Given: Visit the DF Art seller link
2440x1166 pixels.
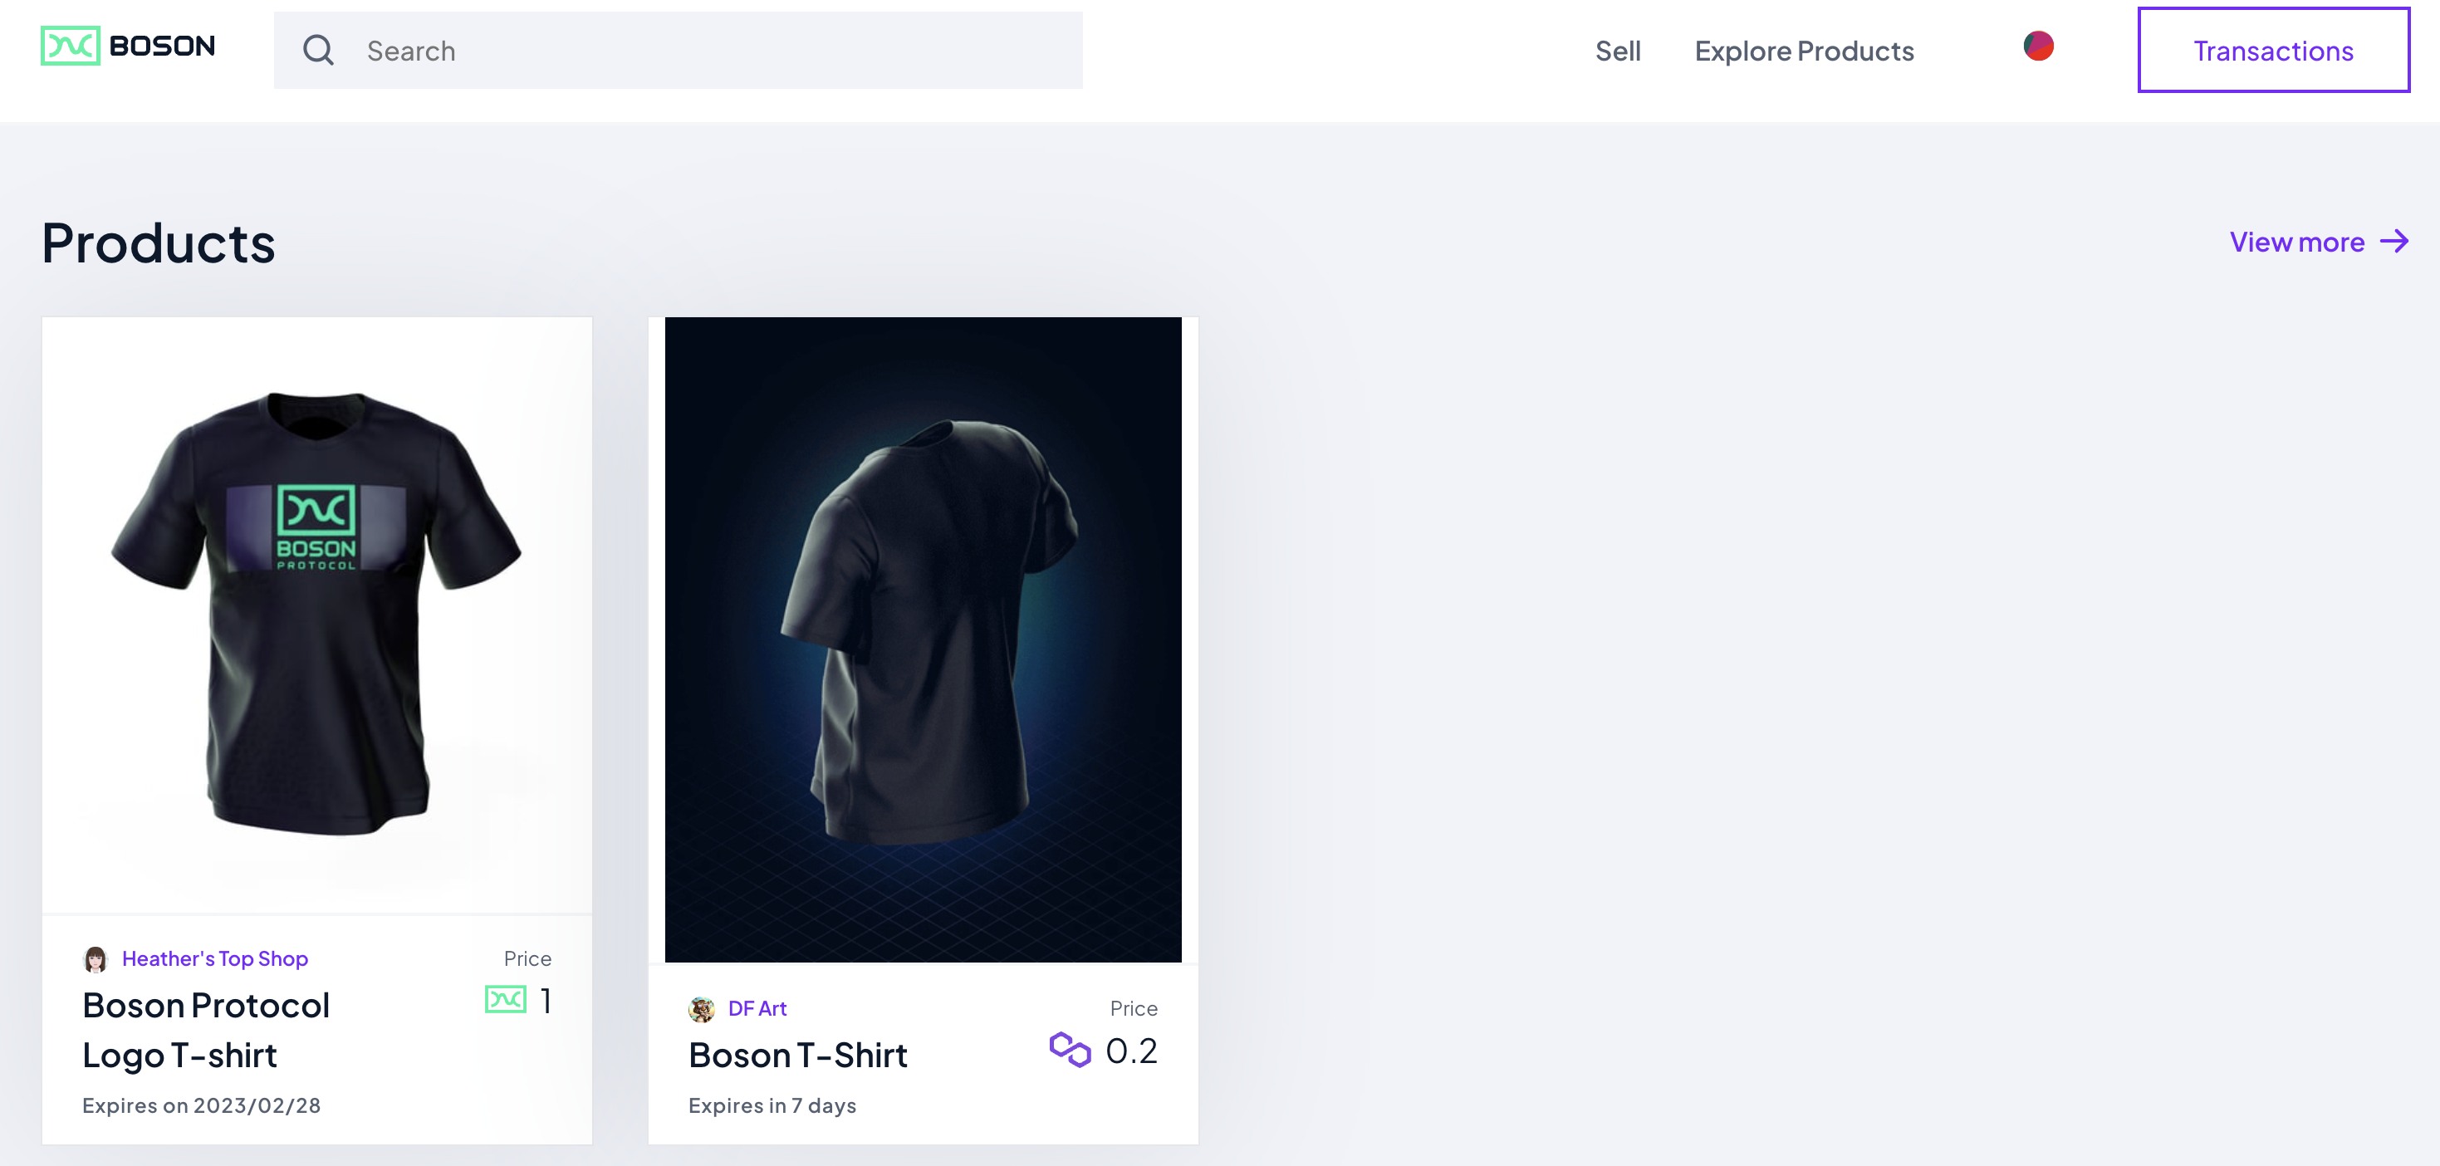Looking at the screenshot, I should coord(757,1009).
